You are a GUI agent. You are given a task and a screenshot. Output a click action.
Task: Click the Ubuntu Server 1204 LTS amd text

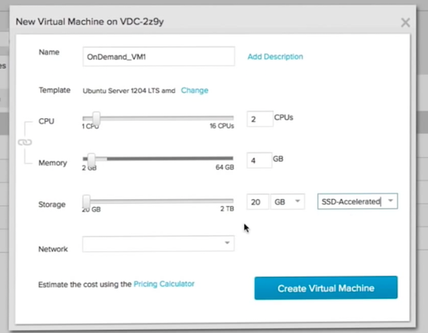(x=129, y=90)
